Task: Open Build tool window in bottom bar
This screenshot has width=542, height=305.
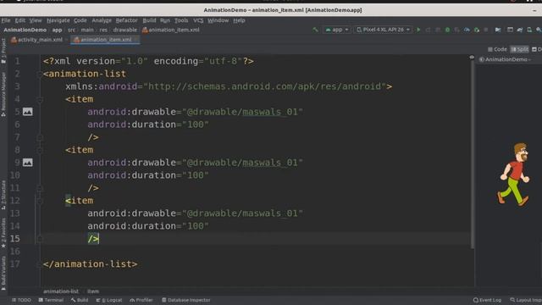Action: 80,300
